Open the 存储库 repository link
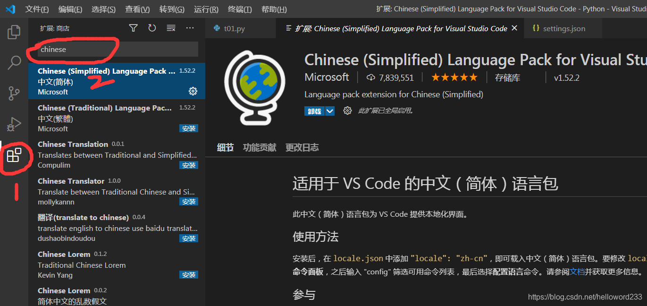This screenshot has height=306, width=647. [507, 77]
